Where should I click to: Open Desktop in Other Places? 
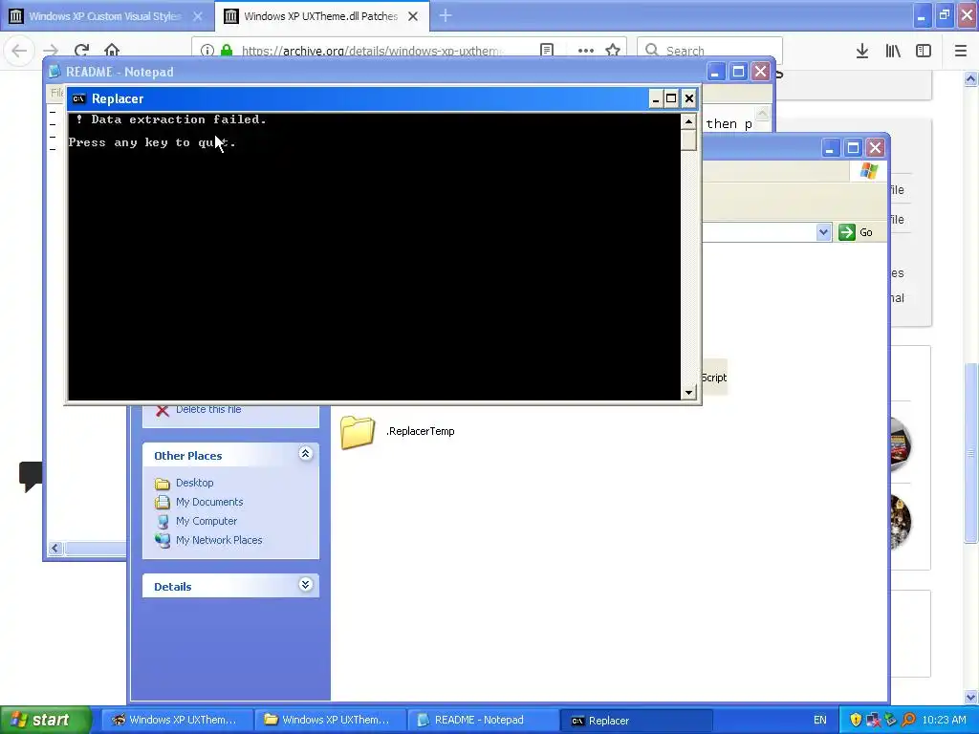[x=194, y=483]
